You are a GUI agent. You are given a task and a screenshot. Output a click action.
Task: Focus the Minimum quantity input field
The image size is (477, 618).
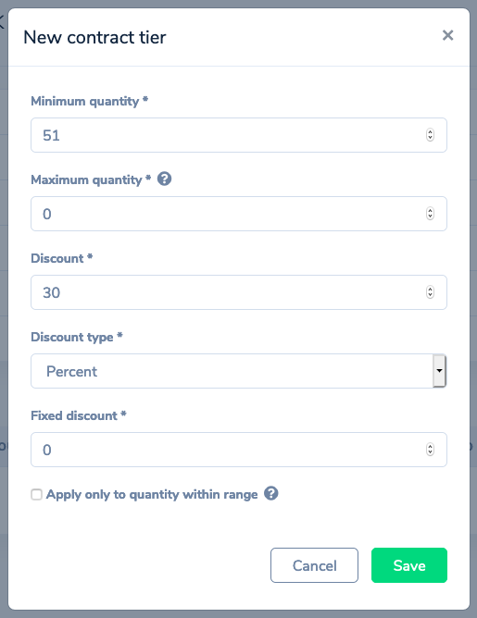[x=239, y=135]
